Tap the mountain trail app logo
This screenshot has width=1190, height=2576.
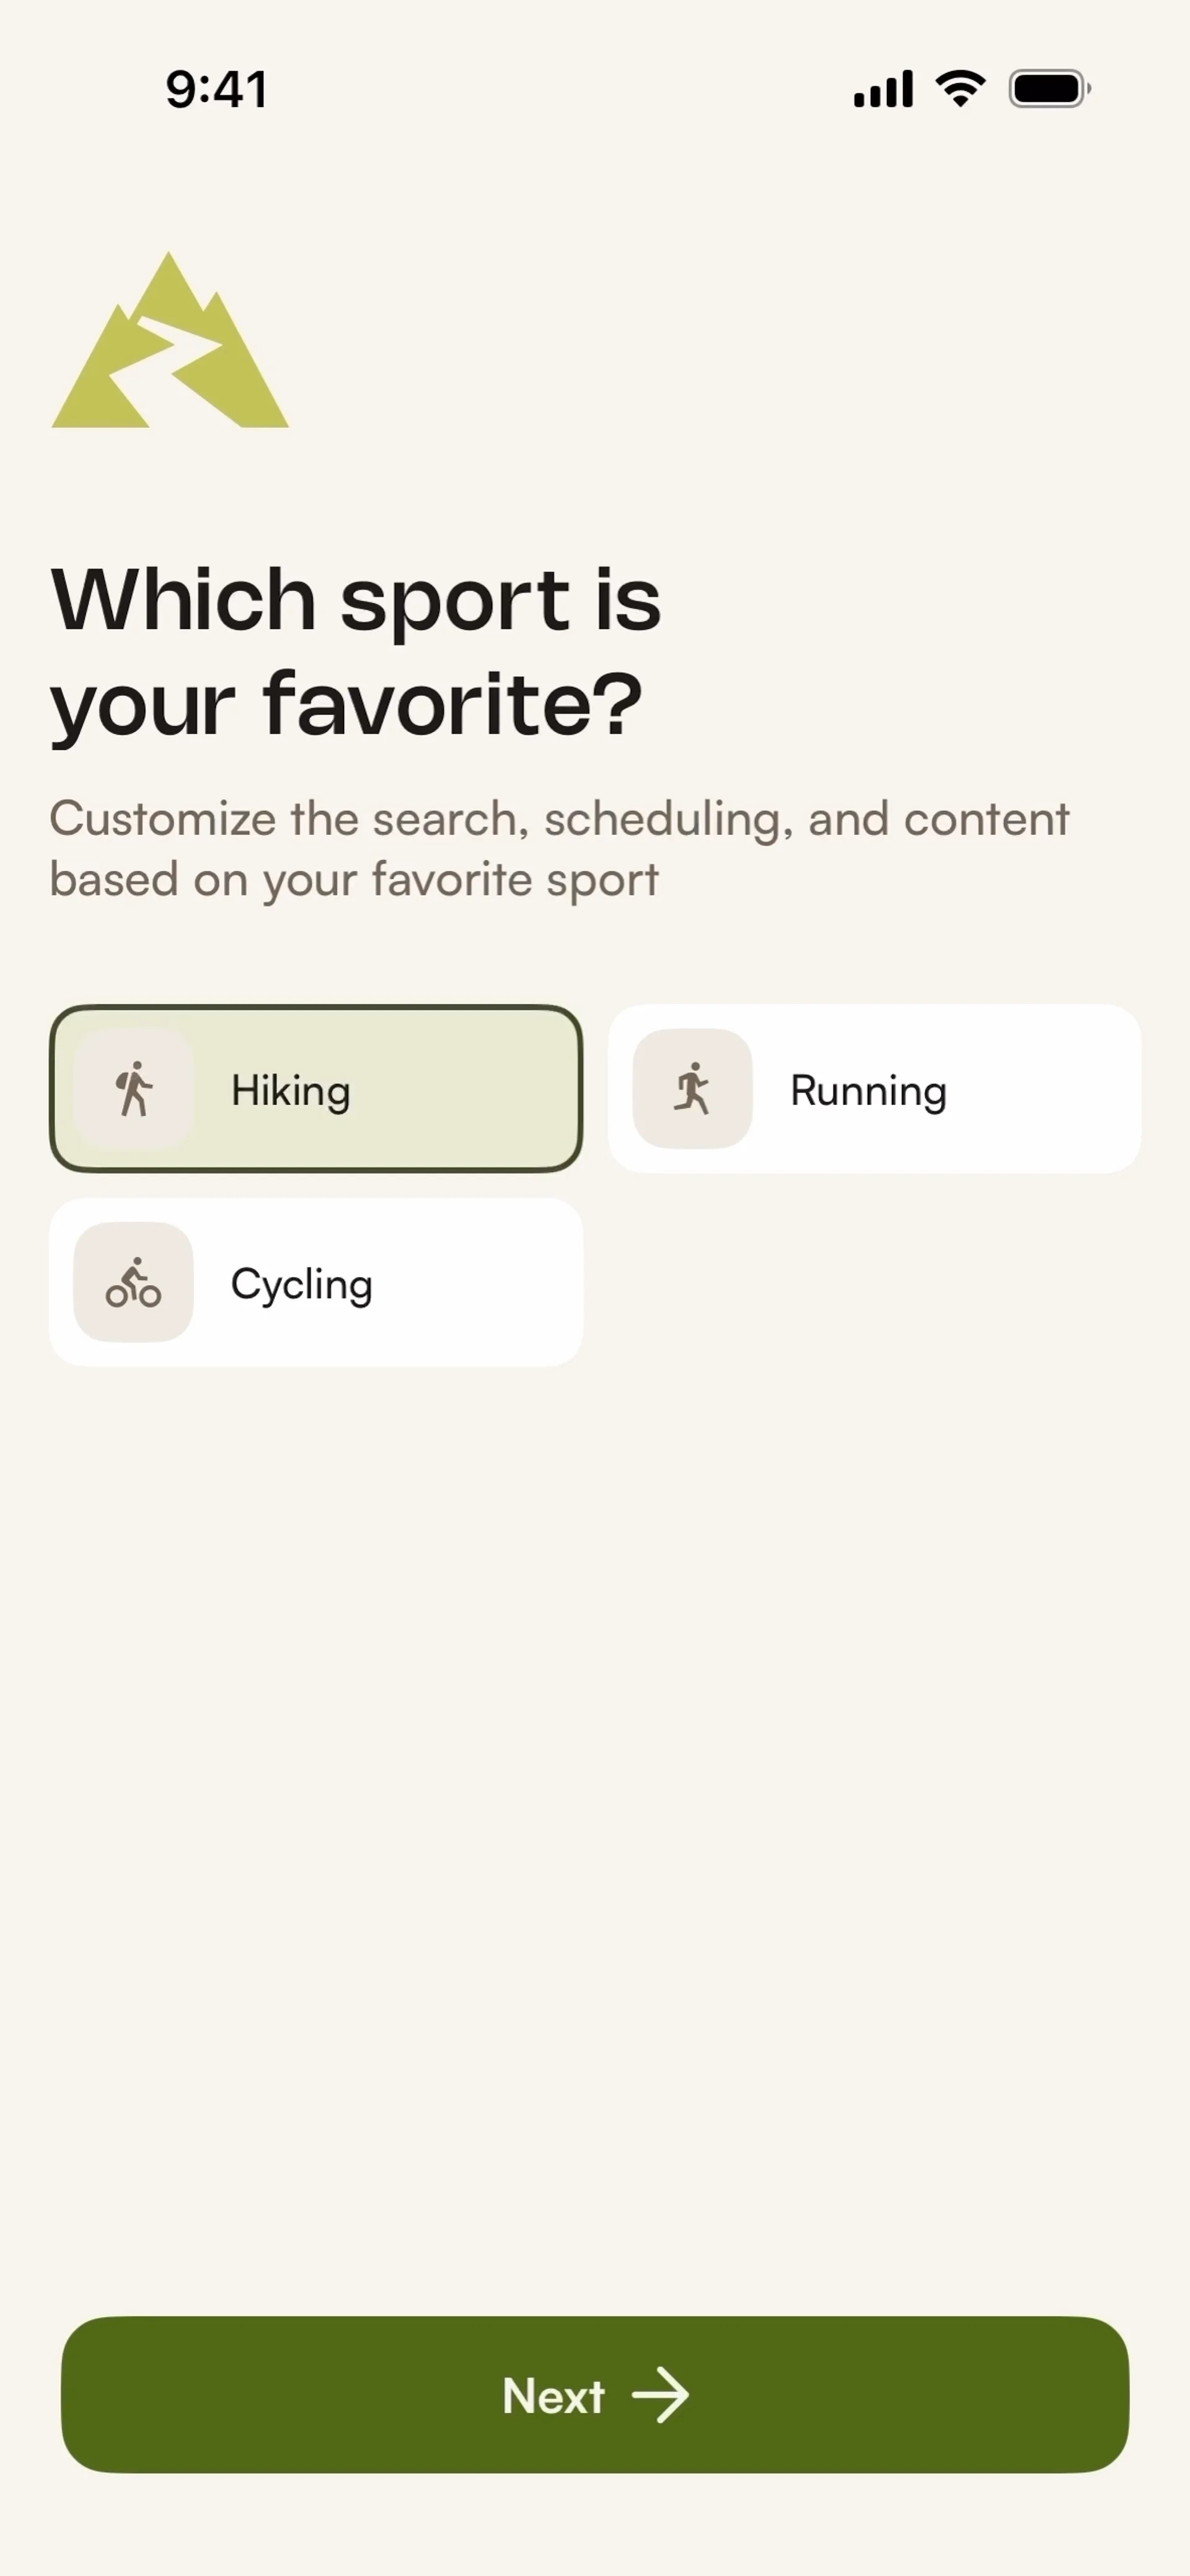[x=170, y=342]
